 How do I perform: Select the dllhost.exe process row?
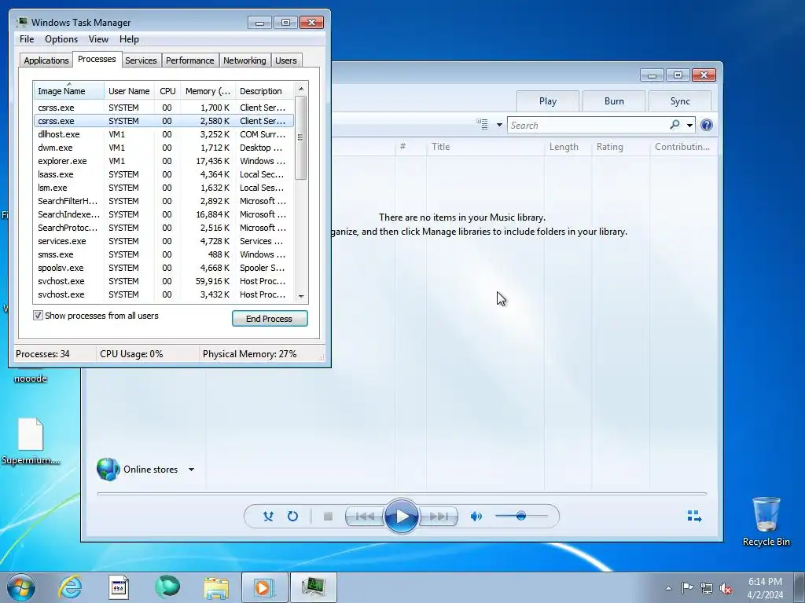pos(164,134)
